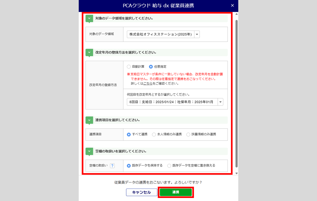
Task: Choose the 扶養情報のみ連携 radio option
Action: [188, 134]
